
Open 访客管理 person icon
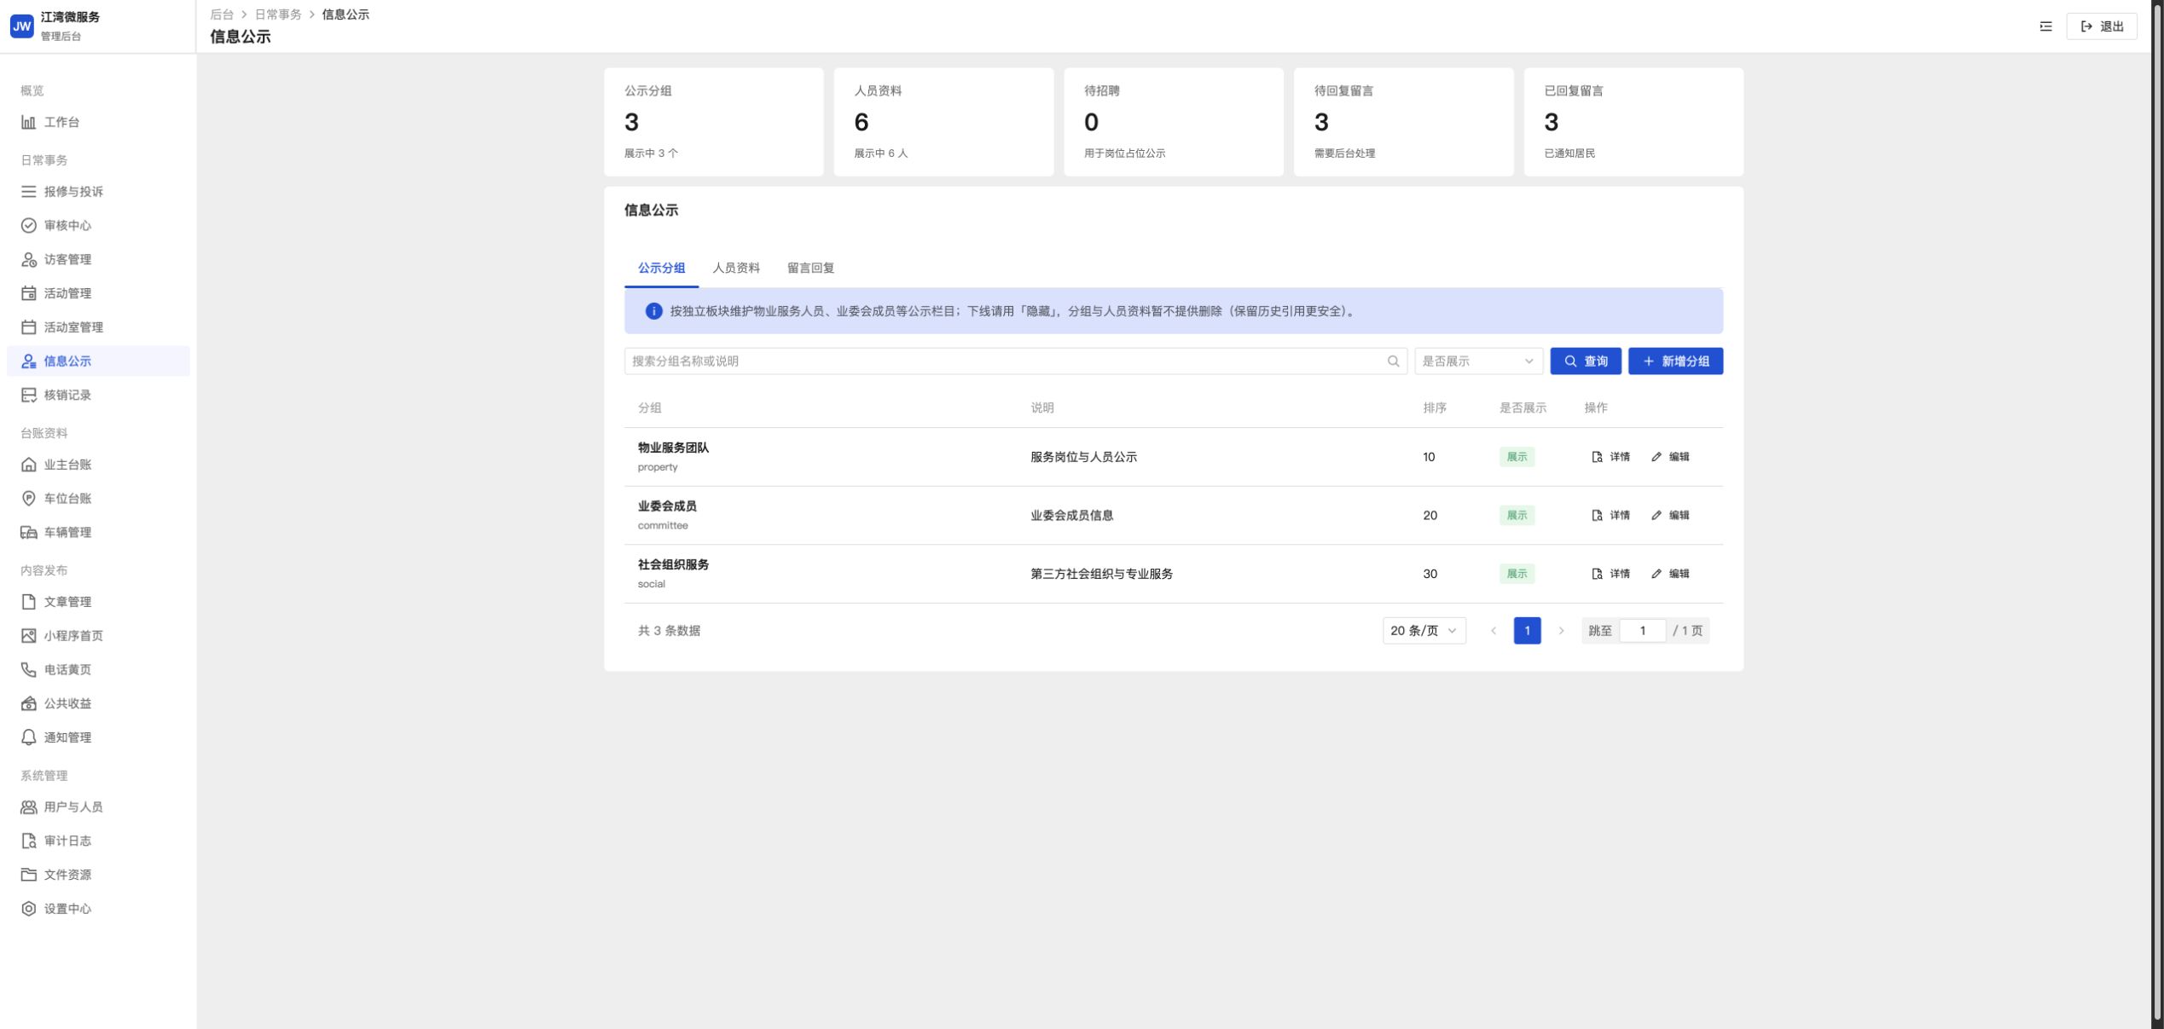[x=28, y=259]
